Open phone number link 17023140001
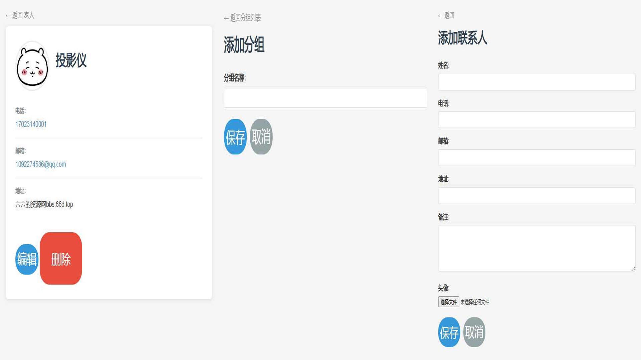 31,124
